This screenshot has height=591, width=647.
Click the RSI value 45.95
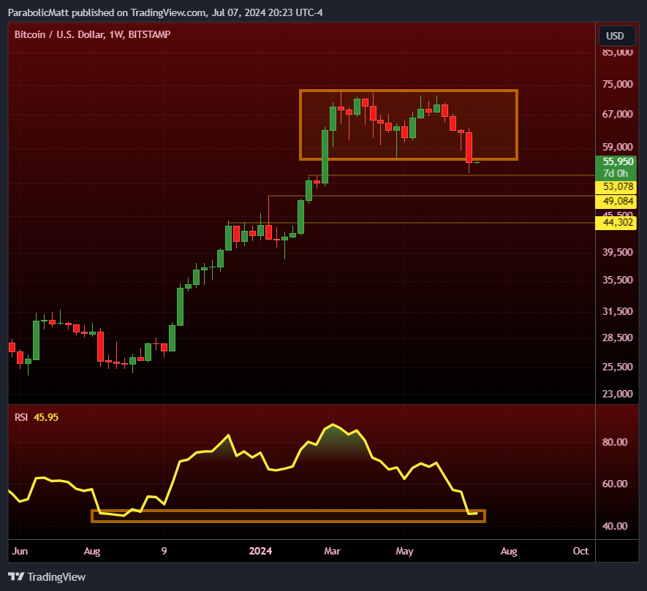tap(46, 417)
